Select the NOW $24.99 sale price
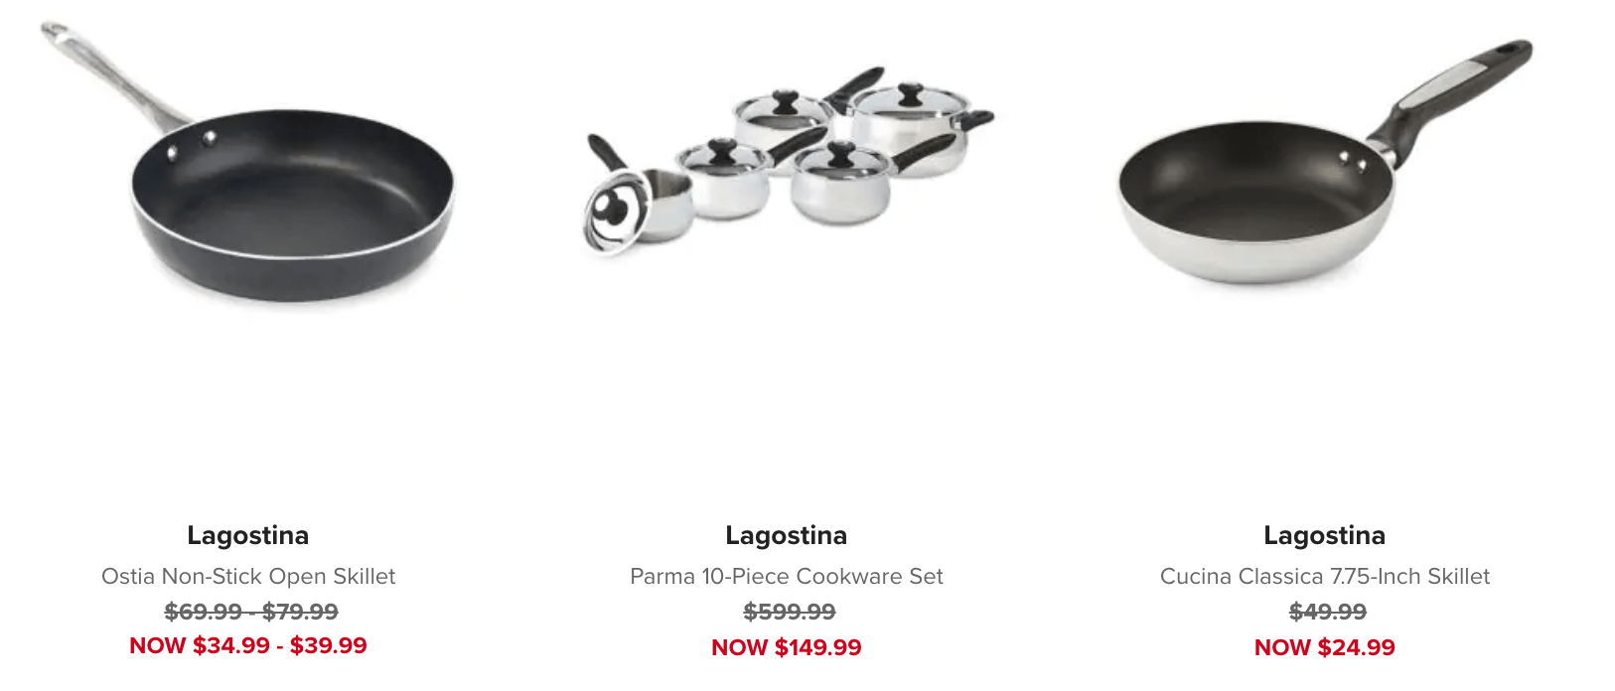The width and height of the screenshot is (1615, 691). click(x=1325, y=647)
